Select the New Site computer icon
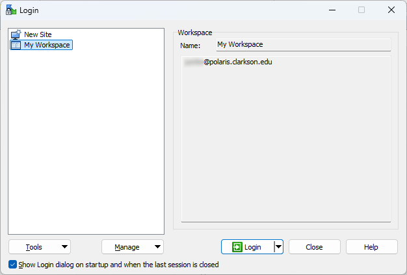Viewport: 407px width, 275px height. pos(16,34)
